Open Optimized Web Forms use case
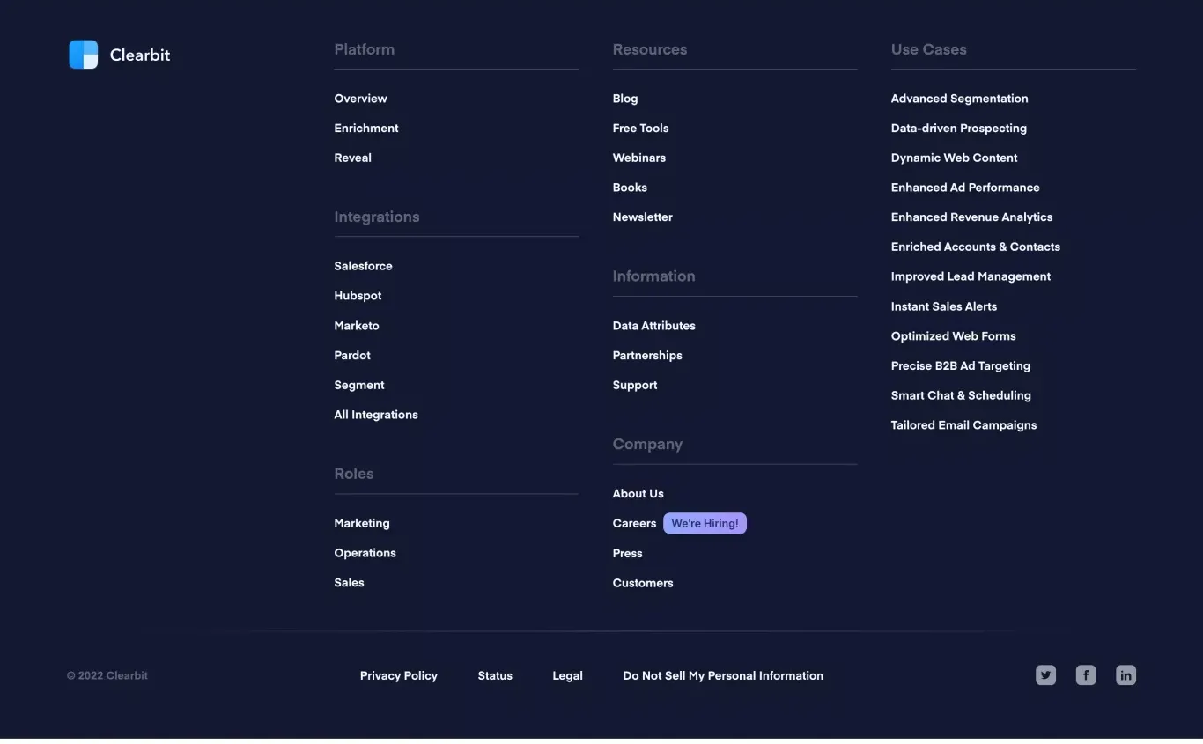 pyautogui.click(x=954, y=336)
